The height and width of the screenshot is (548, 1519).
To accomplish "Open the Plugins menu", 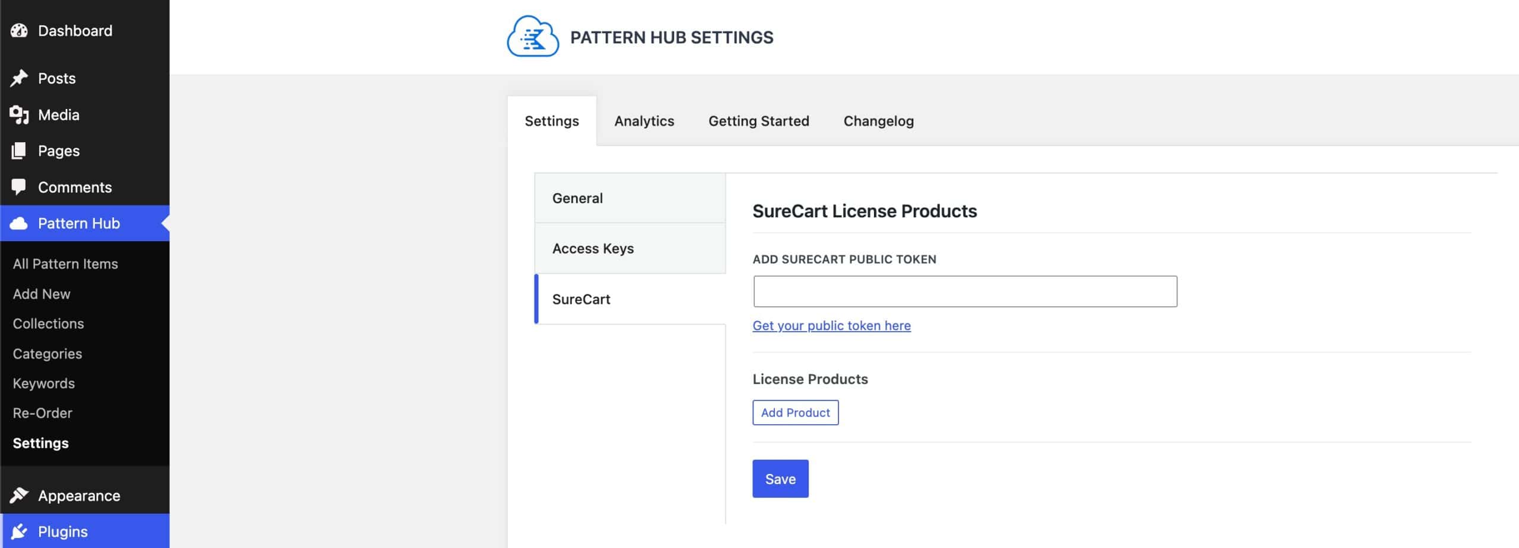I will pyautogui.click(x=85, y=531).
